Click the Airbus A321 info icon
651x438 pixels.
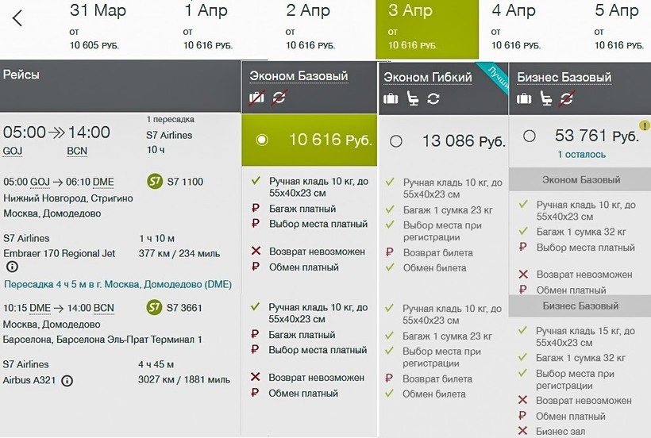67,380
